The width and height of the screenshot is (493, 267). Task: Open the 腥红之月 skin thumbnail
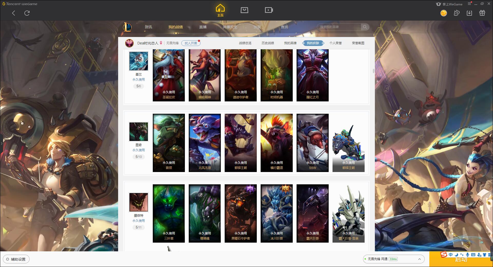[x=312, y=75]
